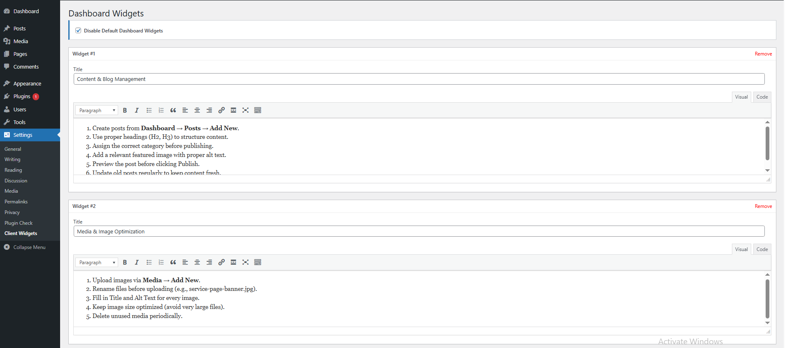Screen dimensions: 785x348
Task: Insert a numbered list in Widget #2
Action: pyautogui.click(x=161, y=262)
